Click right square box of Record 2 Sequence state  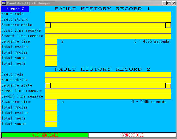click(x=168, y=86)
